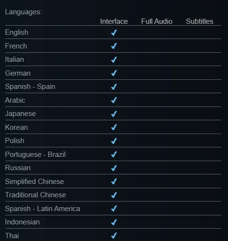Click the Polish interface checkmark
Viewport: 228px width, 241px height.
114,141
